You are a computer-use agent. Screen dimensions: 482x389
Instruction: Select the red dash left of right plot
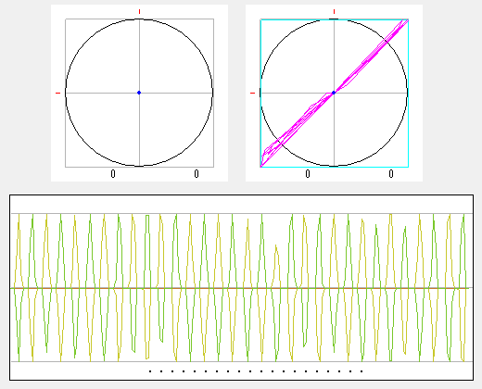pos(252,93)
